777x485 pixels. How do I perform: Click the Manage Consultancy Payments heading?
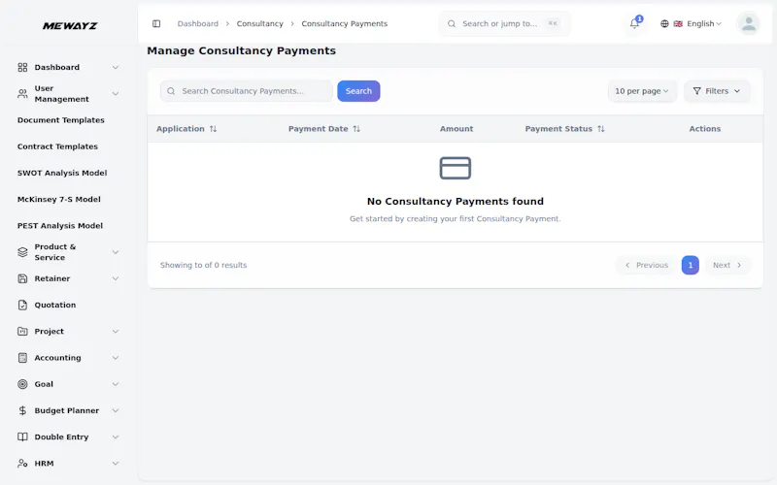point(241,51)
